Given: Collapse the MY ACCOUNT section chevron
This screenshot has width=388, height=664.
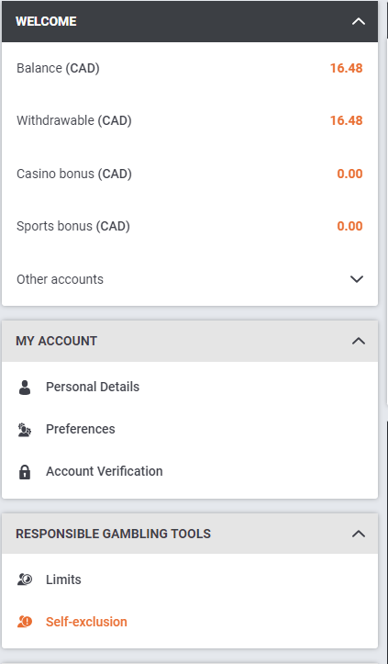Looking at the screenshot, I should (x=358, y=341).
